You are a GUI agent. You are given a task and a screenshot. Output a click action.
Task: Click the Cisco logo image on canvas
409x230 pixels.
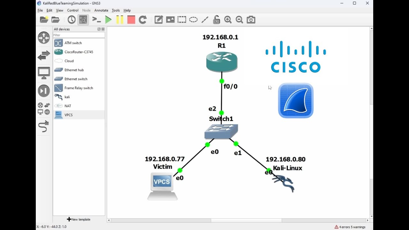pos(296,57)
